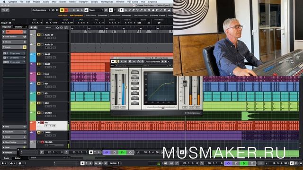This screenshot has width=303, height=170.
Task: Mute the first BASS track
Action: coord(39,54)
